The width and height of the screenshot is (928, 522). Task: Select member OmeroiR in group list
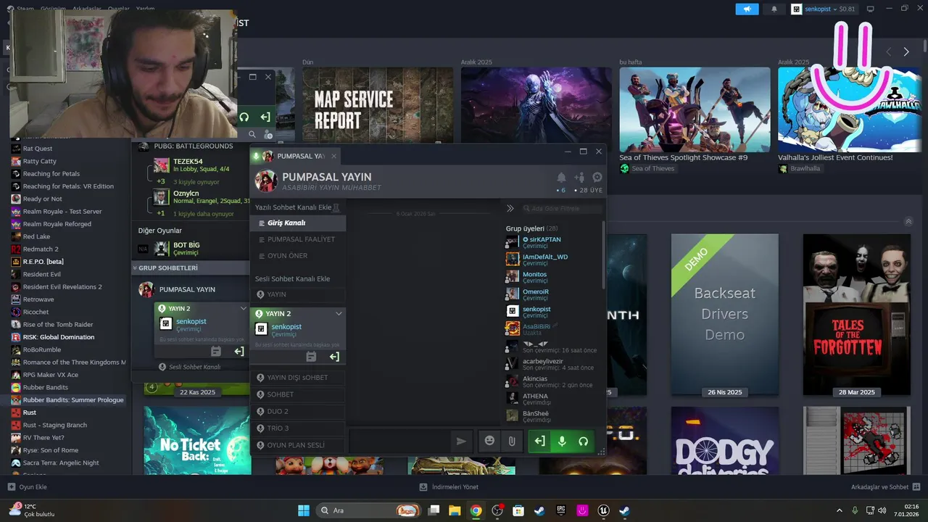pyautogui.click(x=553, y=294)
